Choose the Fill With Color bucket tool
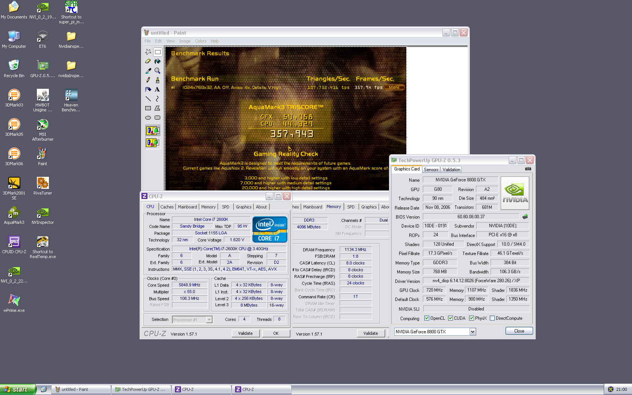Screen dimensions: 632x395 [x=158, y=61]
